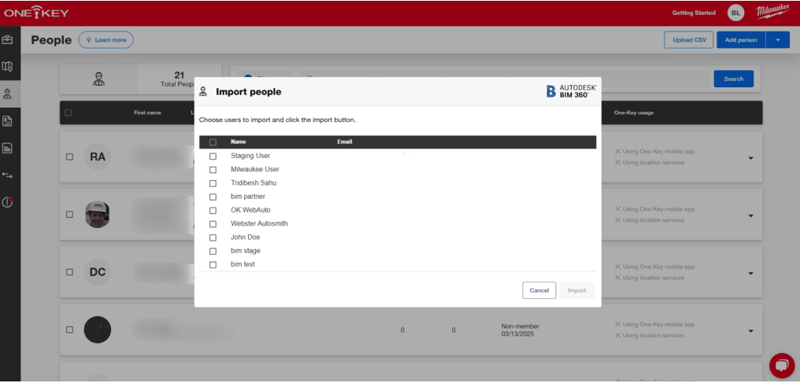
Task: Click the Add person button
Action: pyautogui.click(x=741, y=40)
